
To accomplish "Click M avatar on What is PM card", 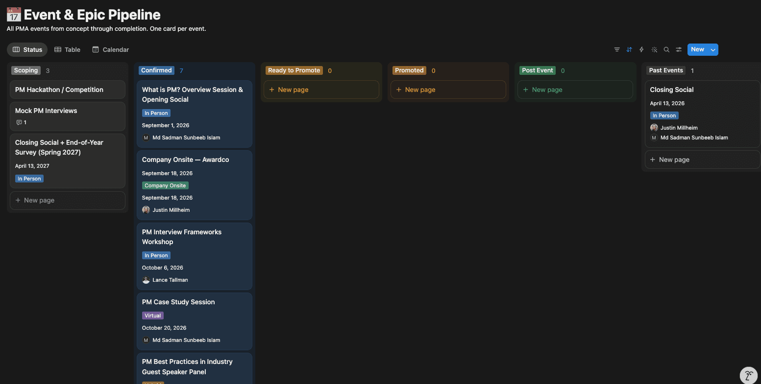I will coord(146,137).
